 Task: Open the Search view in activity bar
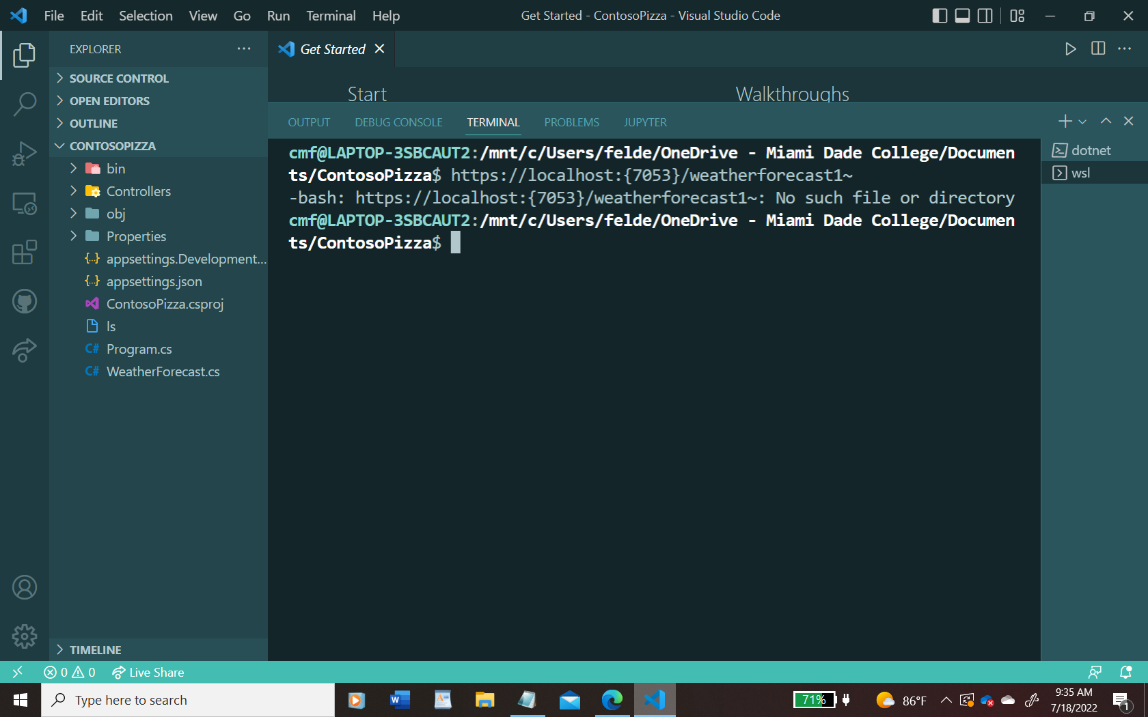tap(25, 104)
